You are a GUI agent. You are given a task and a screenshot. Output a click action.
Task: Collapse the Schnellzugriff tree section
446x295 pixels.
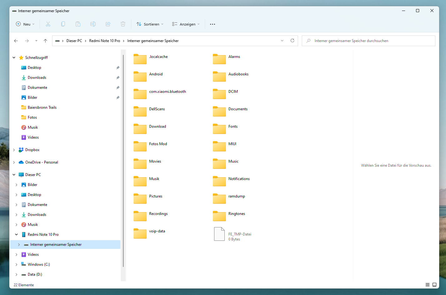tap(14, 58)
